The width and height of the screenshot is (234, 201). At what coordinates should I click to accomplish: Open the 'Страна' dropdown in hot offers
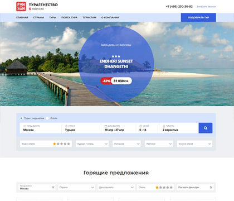click(76, 188)
